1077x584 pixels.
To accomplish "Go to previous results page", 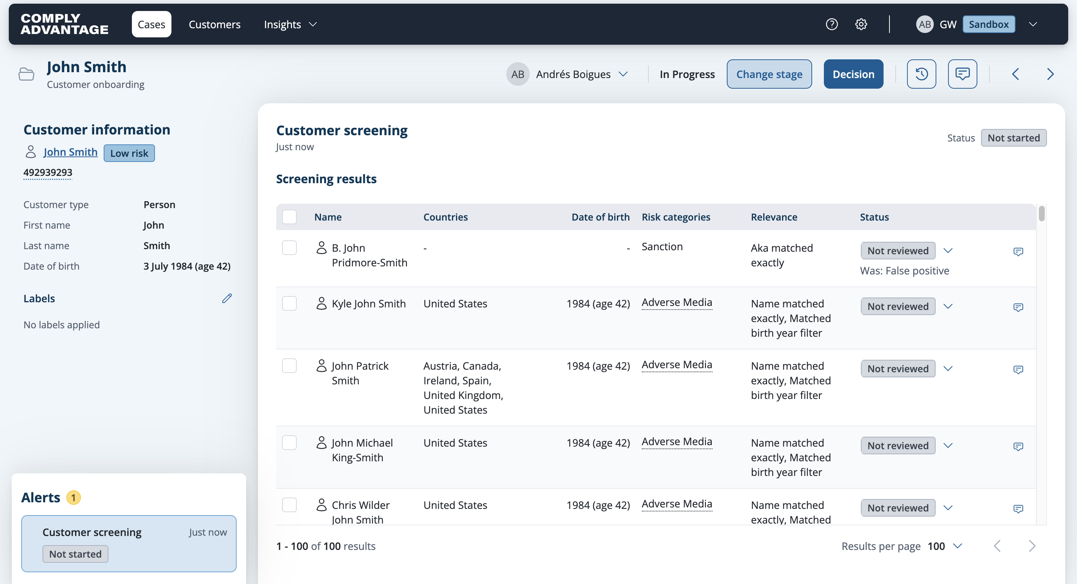I will [x=997, y=546].
